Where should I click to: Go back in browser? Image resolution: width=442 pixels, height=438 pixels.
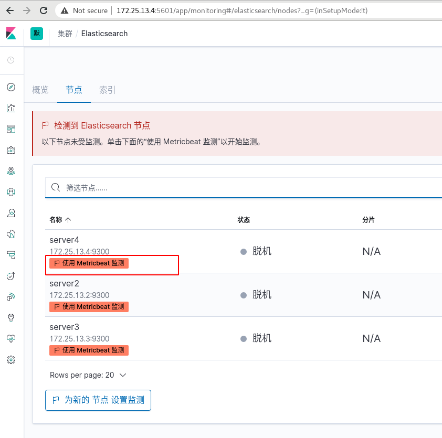(x=10, y=10)
